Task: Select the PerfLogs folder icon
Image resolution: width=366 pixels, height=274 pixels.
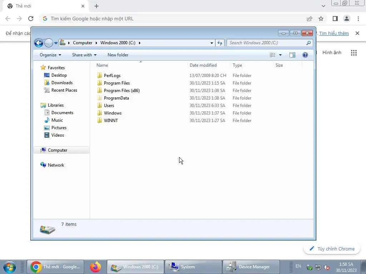Action: (x=99, y=76)
